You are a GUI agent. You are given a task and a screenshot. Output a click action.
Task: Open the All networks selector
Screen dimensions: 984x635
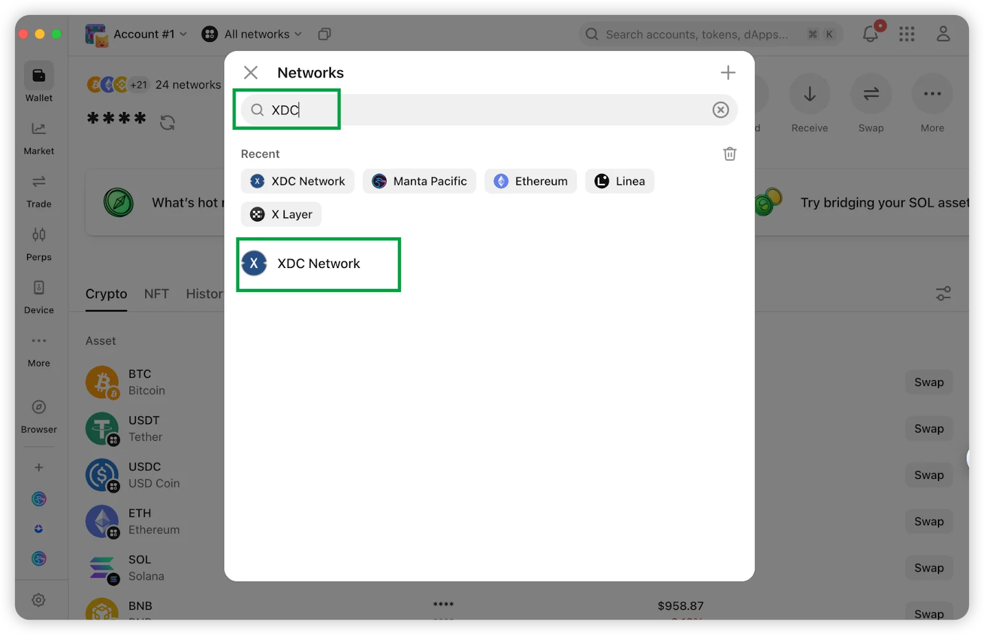[x=252, y=34]
